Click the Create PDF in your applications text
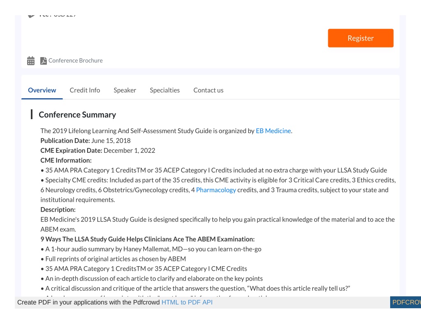This screenshot has height=325, width=421. click(88, 302)
